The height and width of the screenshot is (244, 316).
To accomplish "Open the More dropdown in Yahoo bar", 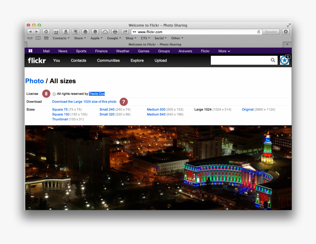I will 224,51.
